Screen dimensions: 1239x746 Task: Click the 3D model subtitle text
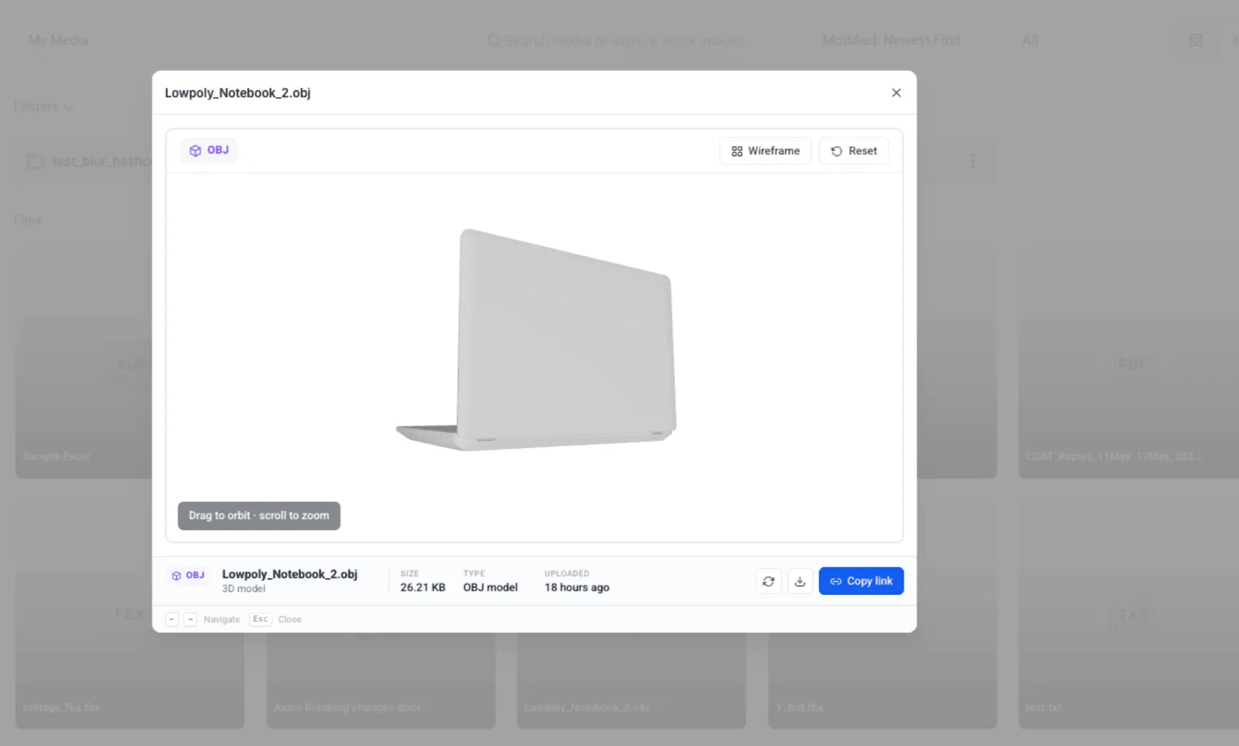[243, 588]
